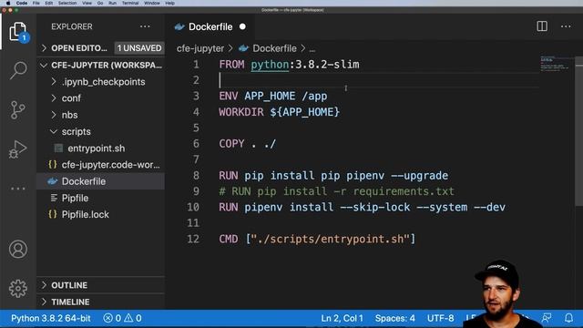
Task: Click Spaces: 4 indentation setting
Action: point(394,318)
